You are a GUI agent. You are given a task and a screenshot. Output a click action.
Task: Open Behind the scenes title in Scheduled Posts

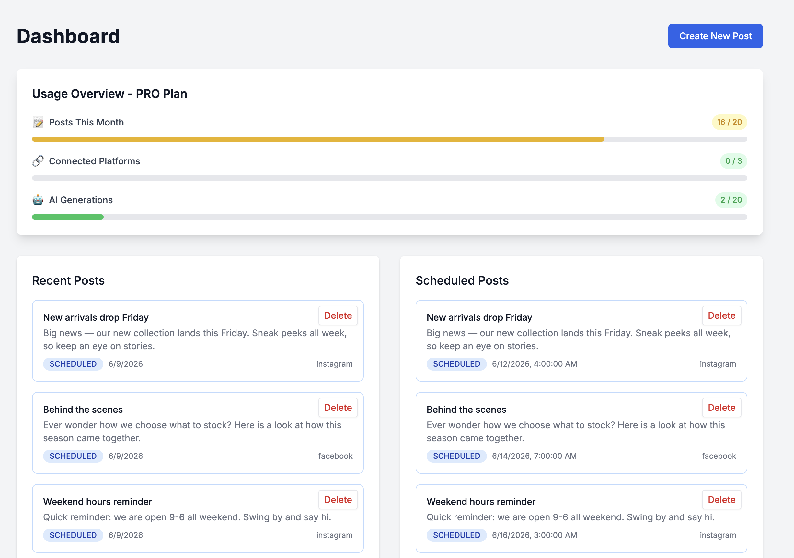click(x=466, y=410)
